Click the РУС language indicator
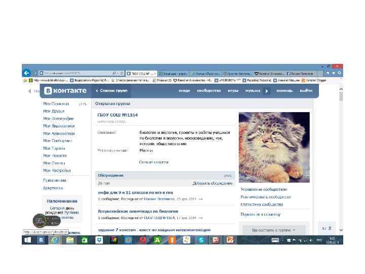The height and width of the screenshot is (274, 365). pos(319,240)
